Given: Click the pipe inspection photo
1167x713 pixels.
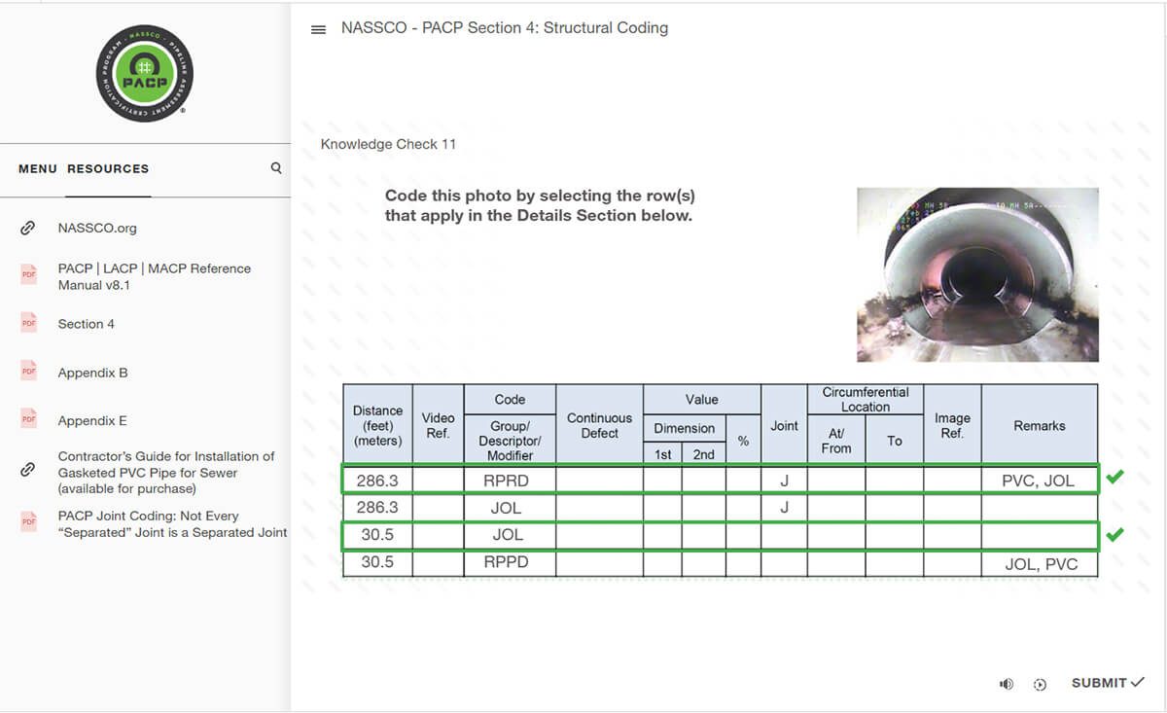Looking at the screenshot, I should coord(977,274).
